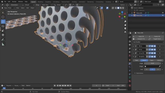
Task: Remove the Mirror modifier with X
Action: coord(160,46)
